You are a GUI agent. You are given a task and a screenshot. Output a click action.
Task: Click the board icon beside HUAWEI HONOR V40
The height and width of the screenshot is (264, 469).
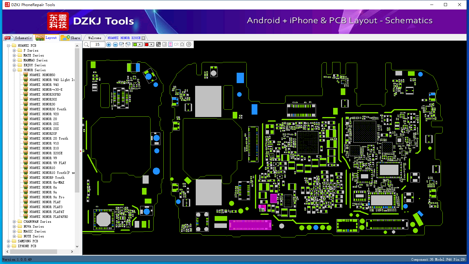(x=26, y=85)
